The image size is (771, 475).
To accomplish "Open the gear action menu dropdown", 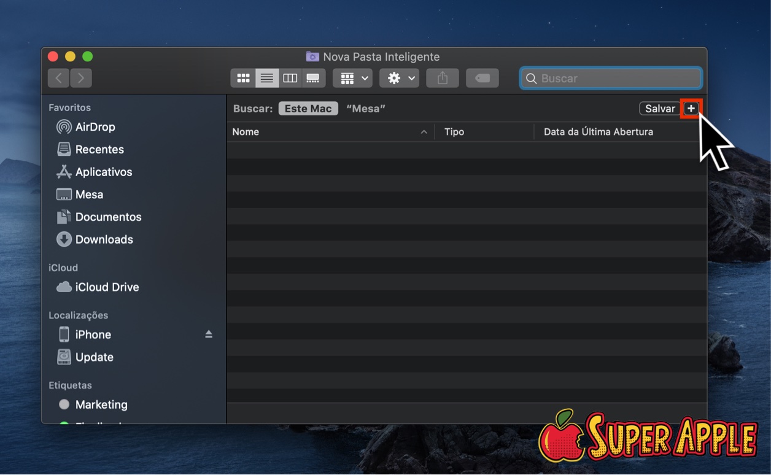I will click(x=399, y=79).
